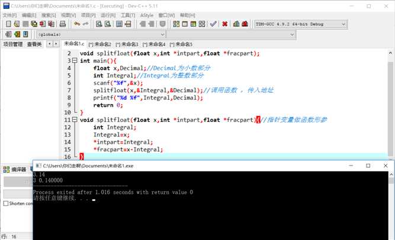Click the console window scrollbar up arrow
The image size is (395, 240).
pyautogui.click(x=391, y=174)
